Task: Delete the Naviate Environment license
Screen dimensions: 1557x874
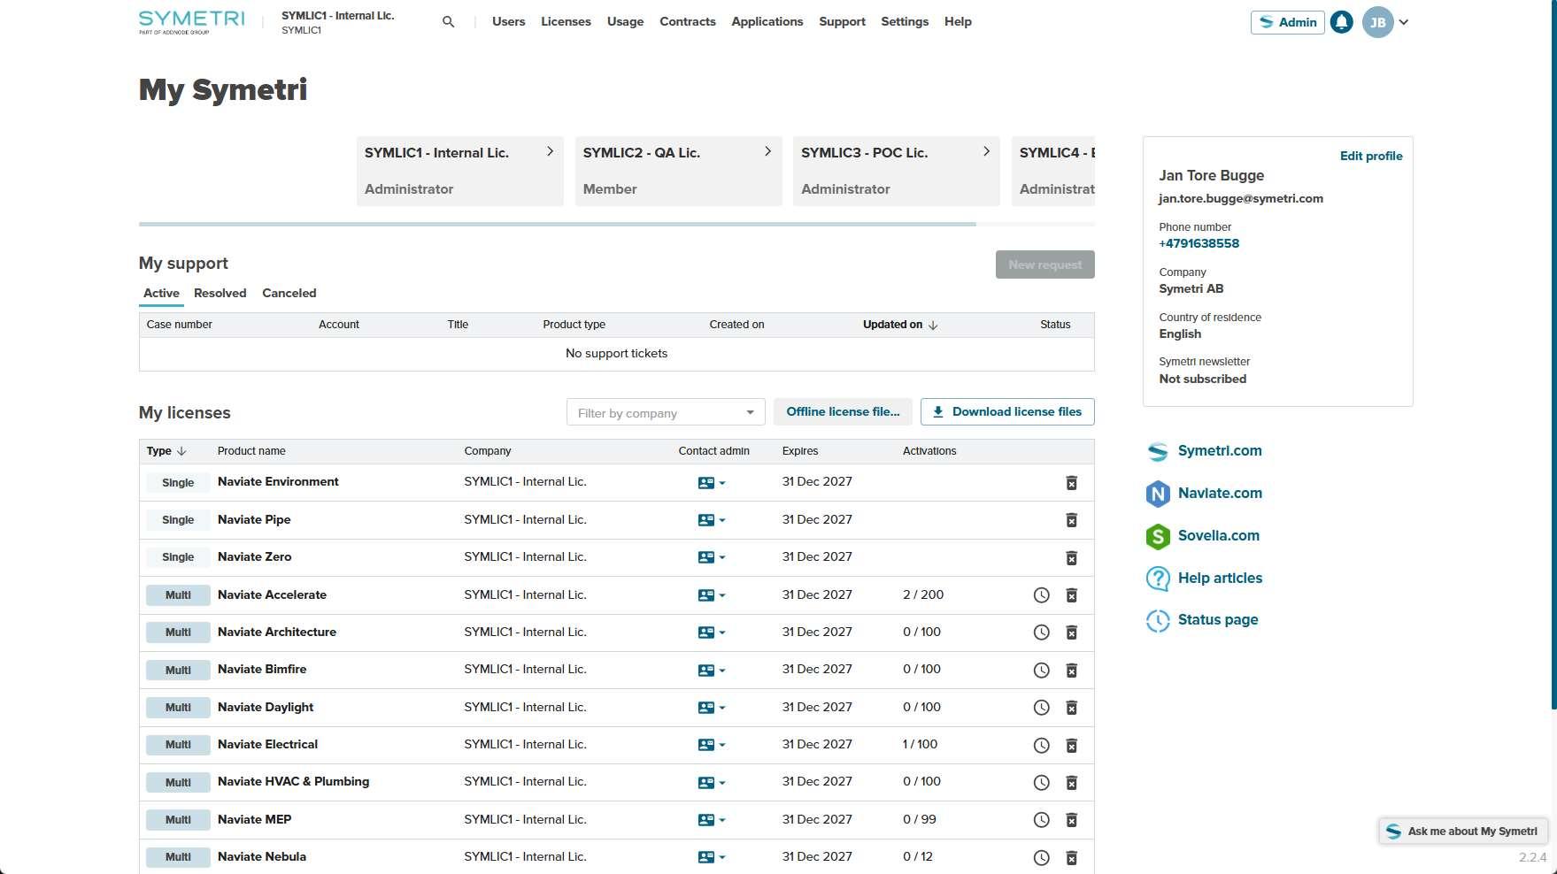Action: [1071, 483]
